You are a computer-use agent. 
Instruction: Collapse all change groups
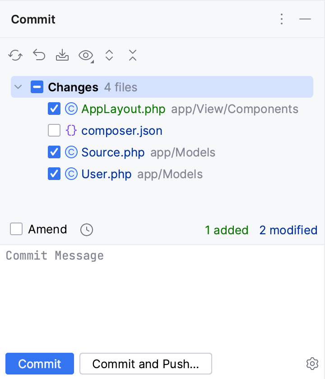point(132,55)
